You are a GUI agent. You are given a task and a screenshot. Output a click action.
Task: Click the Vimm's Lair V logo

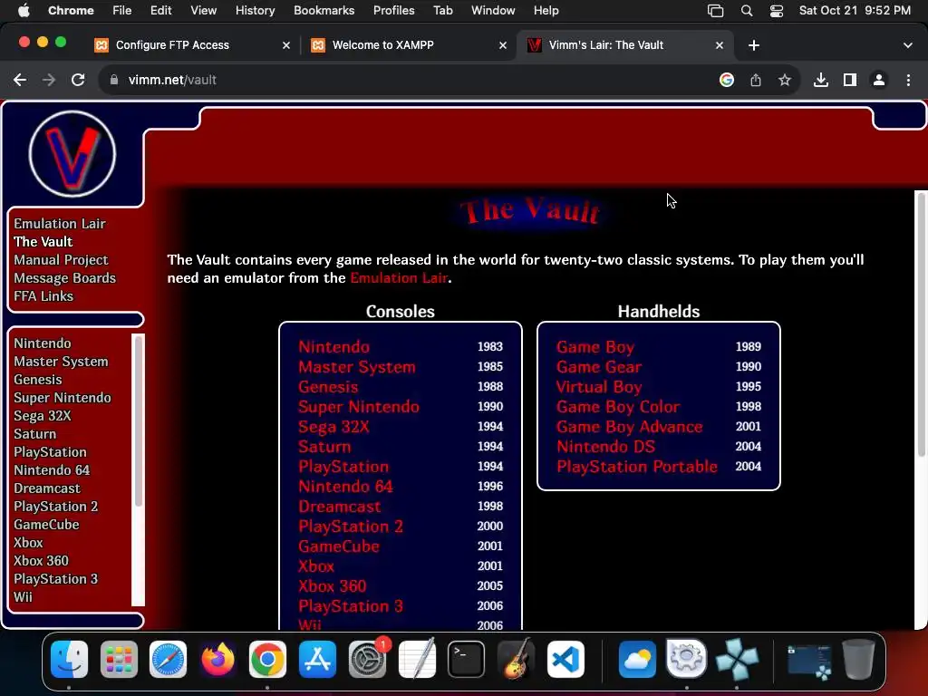[x=72, y=154]
